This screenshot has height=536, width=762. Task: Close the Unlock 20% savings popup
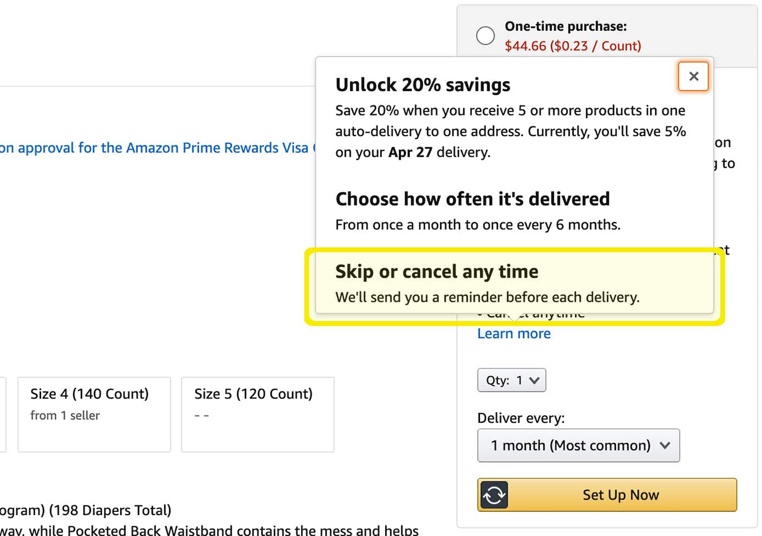click(693, 76)
